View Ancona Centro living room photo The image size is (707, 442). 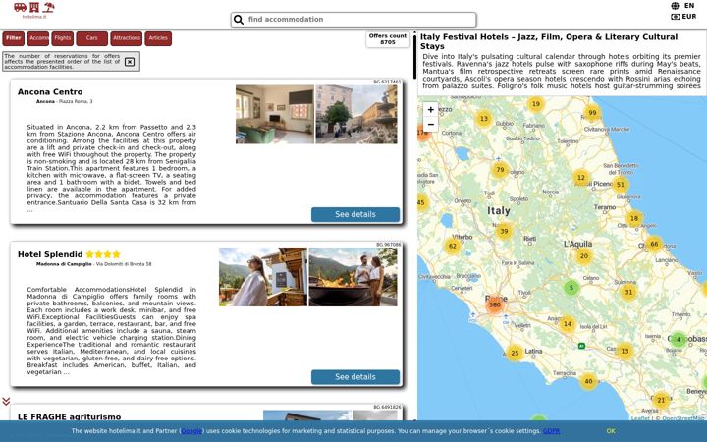275,115
